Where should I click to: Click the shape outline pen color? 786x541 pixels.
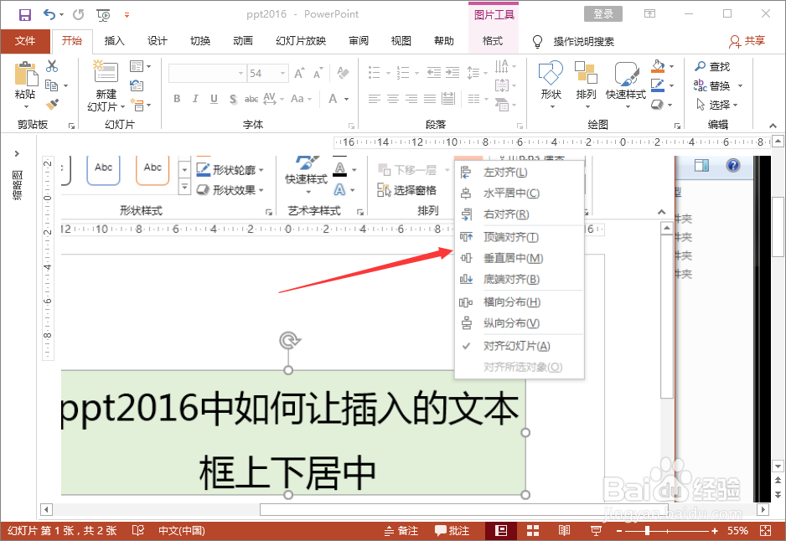click(658, 85)
